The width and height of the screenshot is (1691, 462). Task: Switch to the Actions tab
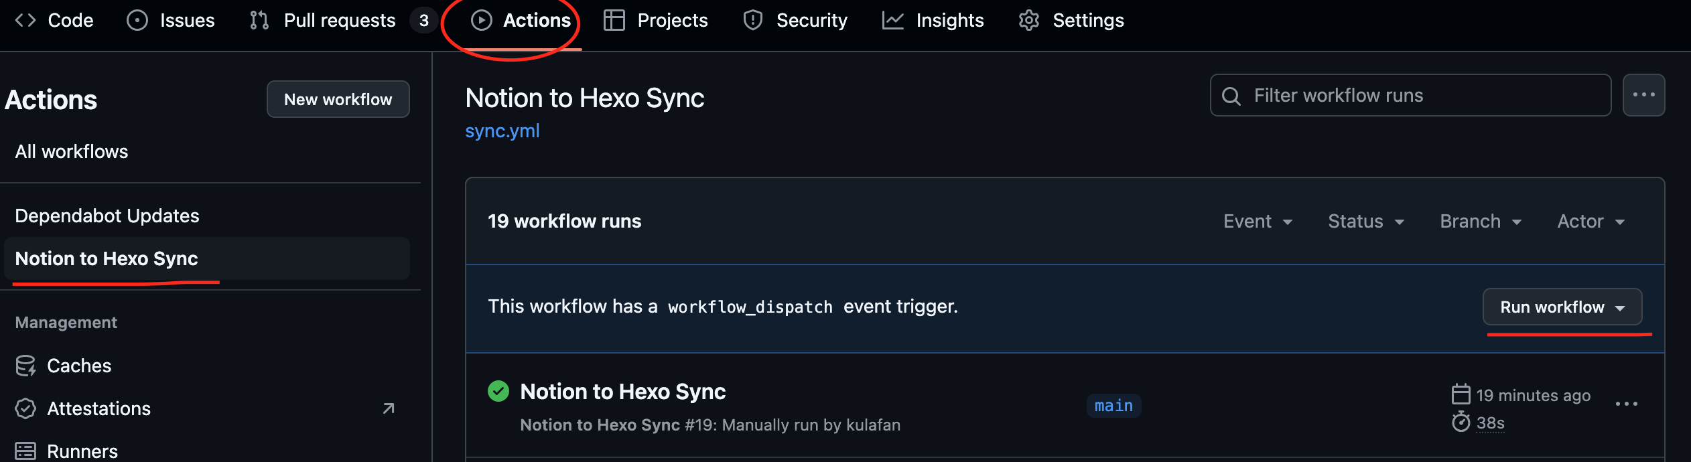coord(521,21)
